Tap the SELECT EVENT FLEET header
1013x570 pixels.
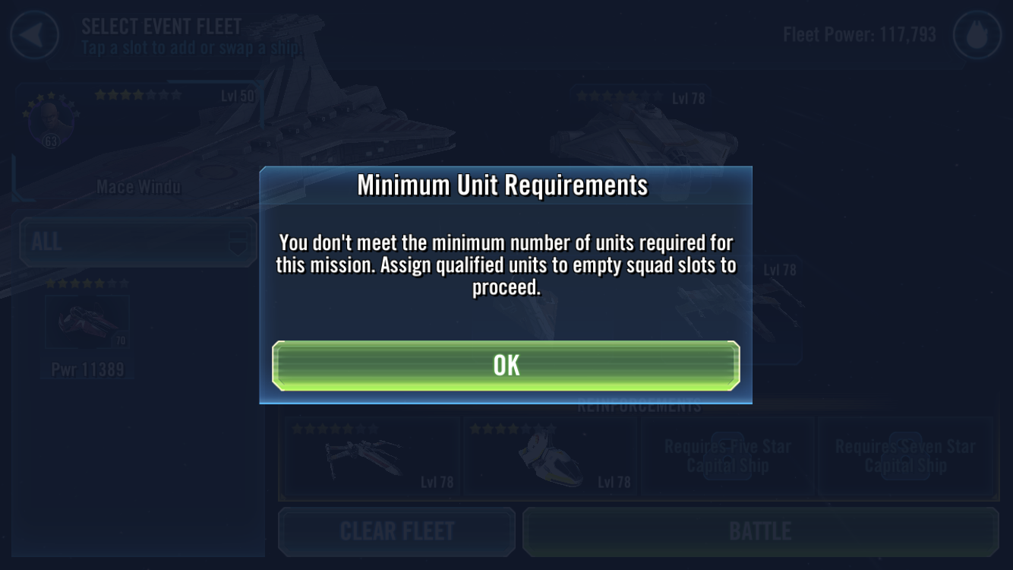click(x=161, y=27)
